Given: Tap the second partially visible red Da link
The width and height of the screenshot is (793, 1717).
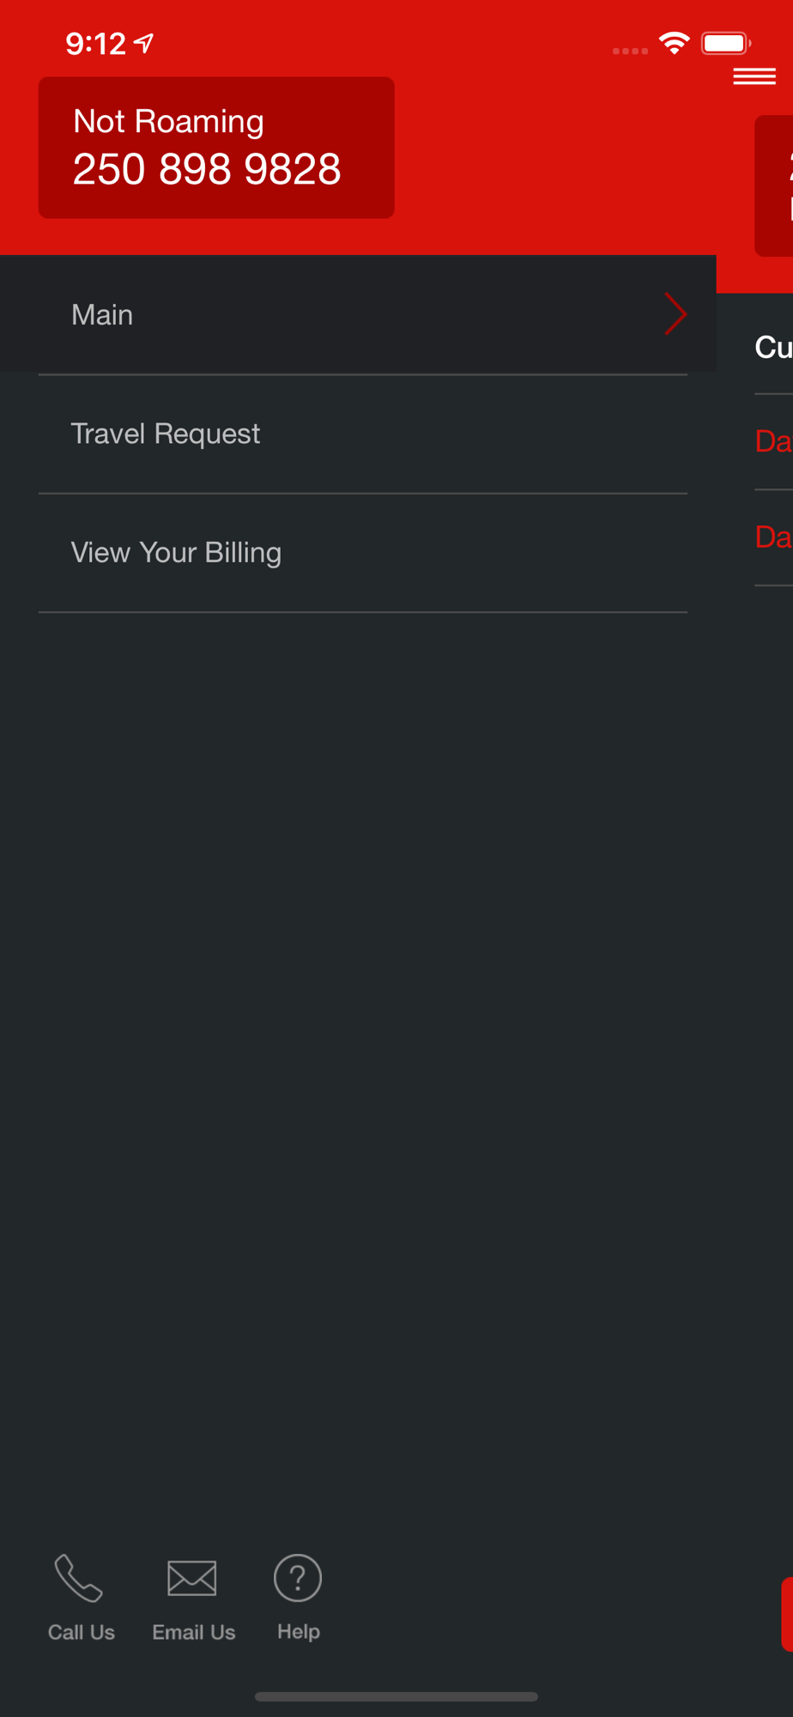Looking at the screenshot, I should (x=773, y=537).
